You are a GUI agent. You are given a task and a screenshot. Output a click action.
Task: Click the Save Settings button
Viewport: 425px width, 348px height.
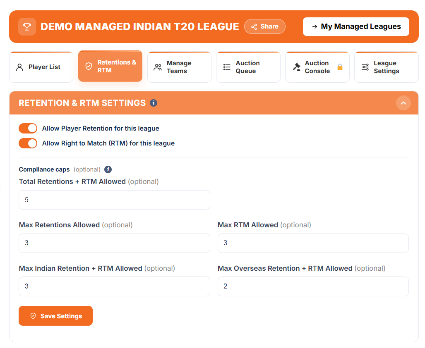(x=55, y=316)
